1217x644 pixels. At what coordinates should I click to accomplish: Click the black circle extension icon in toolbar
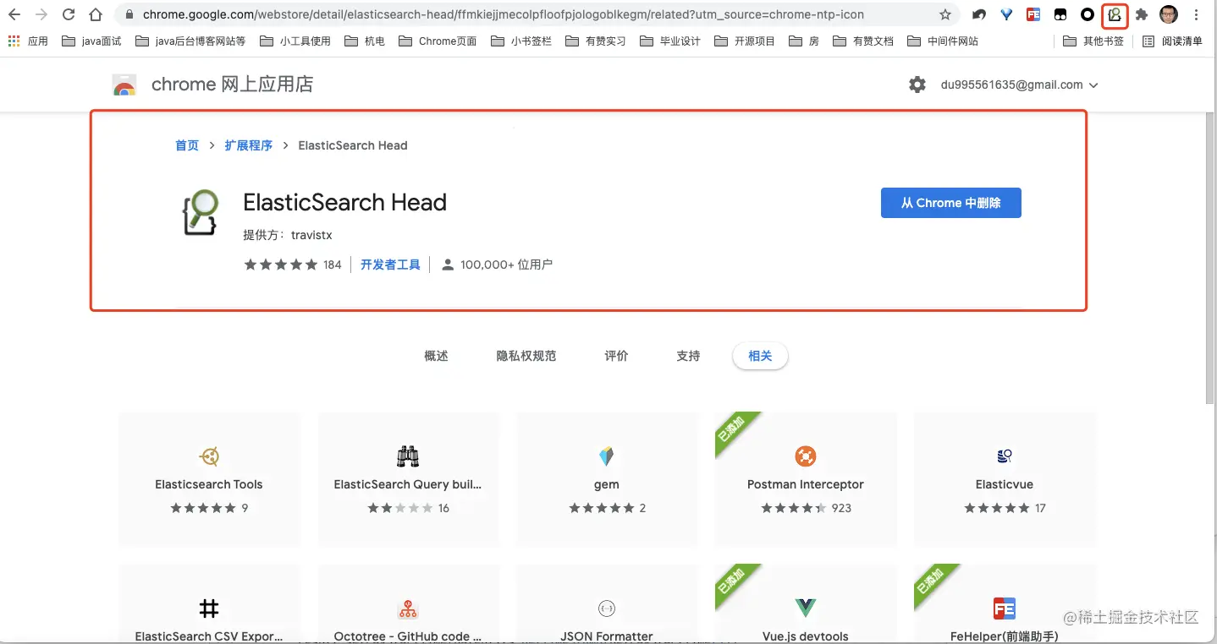click(x=1088, y=14)
